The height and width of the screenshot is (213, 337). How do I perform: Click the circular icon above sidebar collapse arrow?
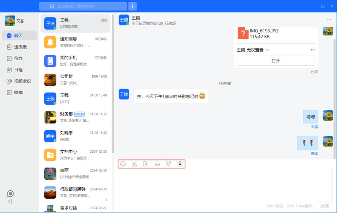(x=11, y=194)
